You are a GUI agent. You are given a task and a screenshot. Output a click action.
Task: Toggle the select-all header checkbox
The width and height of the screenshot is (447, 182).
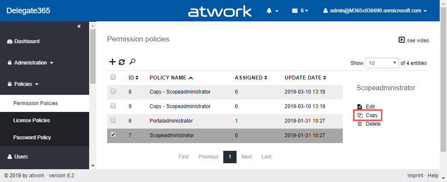113,77
